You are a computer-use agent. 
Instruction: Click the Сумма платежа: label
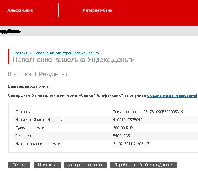coord(30,128)
